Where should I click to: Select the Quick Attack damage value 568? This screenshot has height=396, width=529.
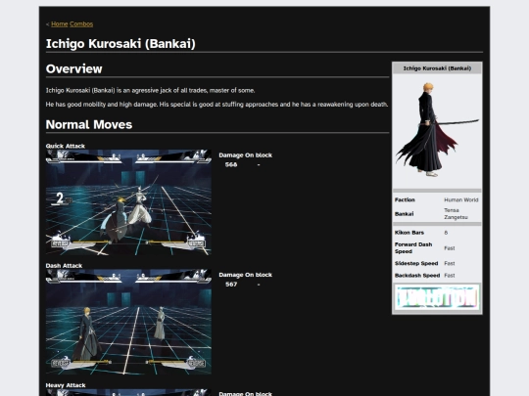point(231,164)
